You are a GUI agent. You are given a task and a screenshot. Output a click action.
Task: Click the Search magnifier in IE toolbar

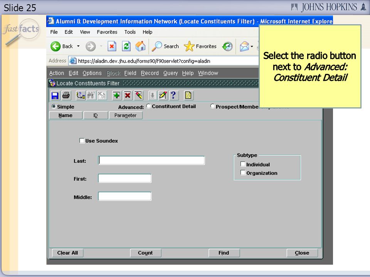point(157,47)
